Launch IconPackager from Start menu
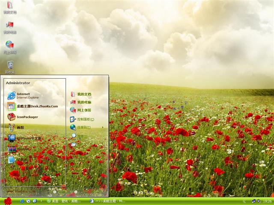The height and width of the screenshot is (205, 274). click(x=23, y=117)
